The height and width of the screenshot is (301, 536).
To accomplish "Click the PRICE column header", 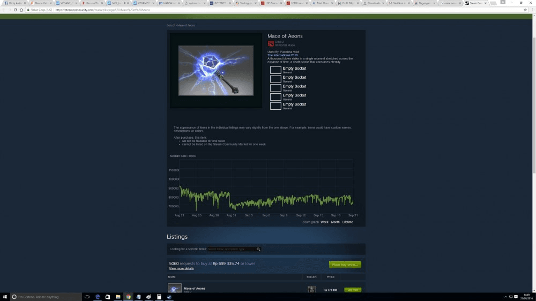I will pyautogui.click(x=331, y=277).
